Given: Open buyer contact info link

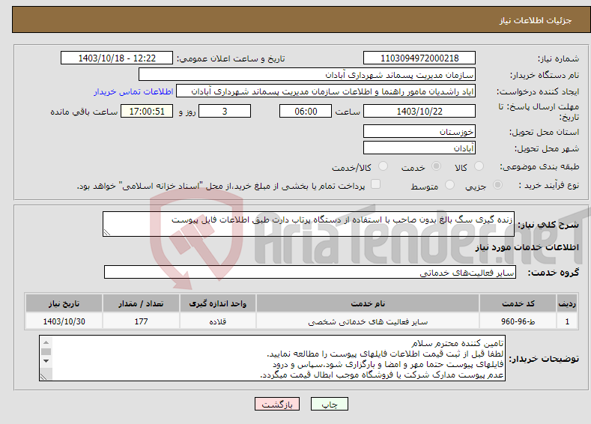Looking at the screenshot, I should [x=133, y=91].
